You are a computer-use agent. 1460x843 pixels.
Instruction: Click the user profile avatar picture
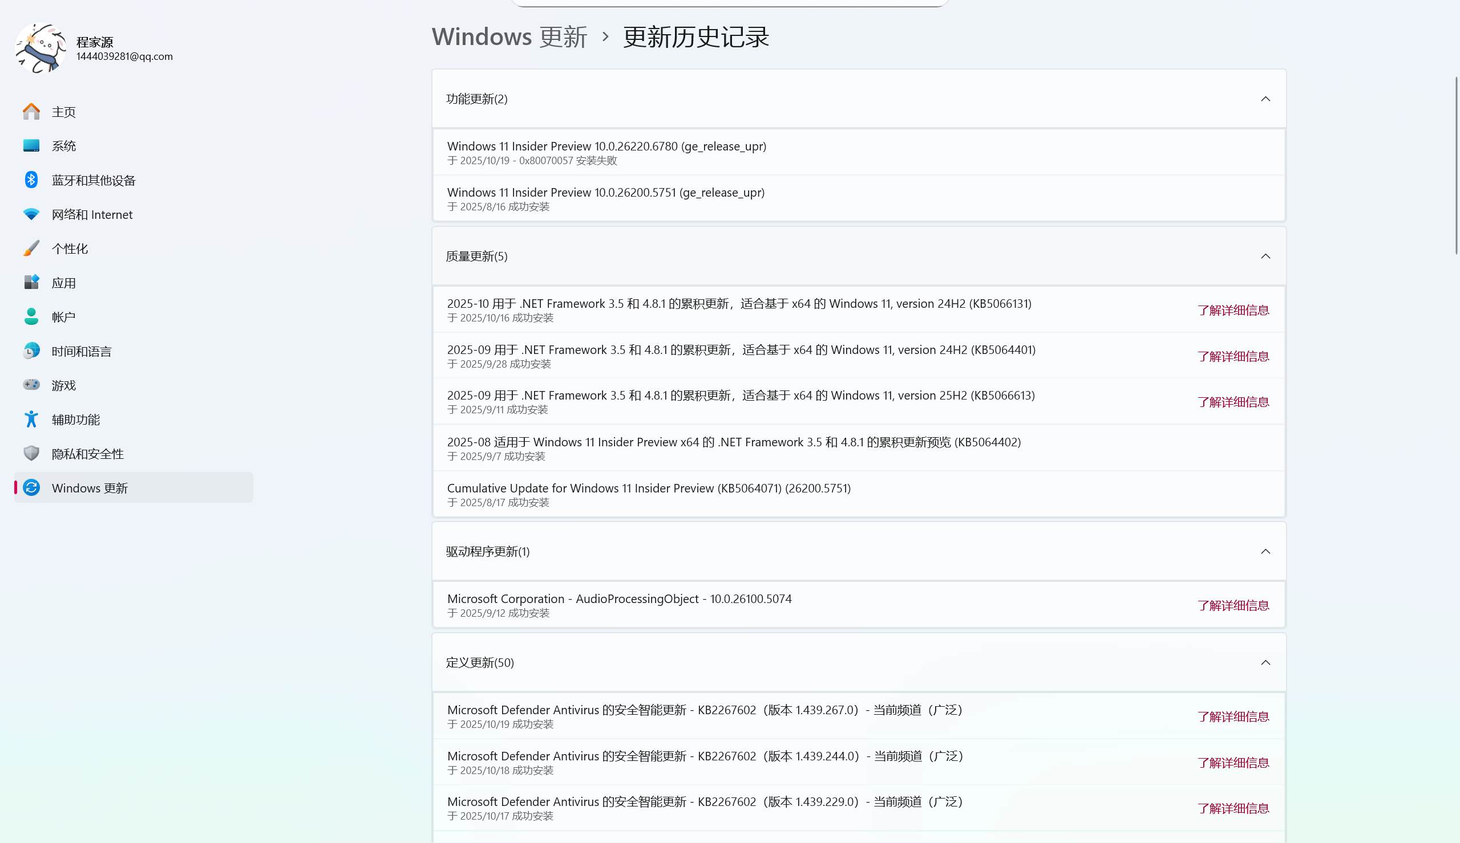(x=41, y=48)
